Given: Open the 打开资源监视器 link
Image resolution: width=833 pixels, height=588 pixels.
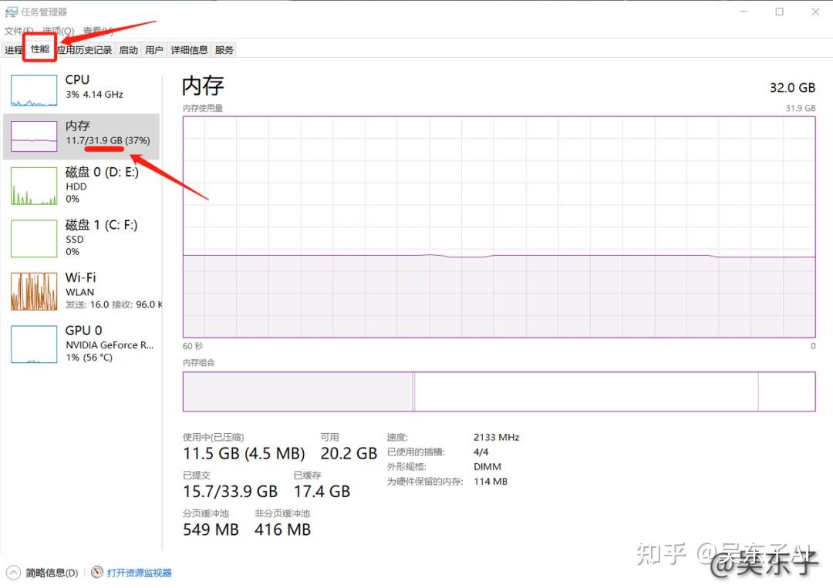Looking at the screenshot, I should 139,573.
